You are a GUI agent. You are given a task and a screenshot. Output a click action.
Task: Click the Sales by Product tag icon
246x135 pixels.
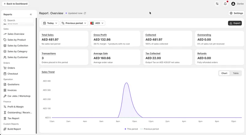[x=5, y=40]
